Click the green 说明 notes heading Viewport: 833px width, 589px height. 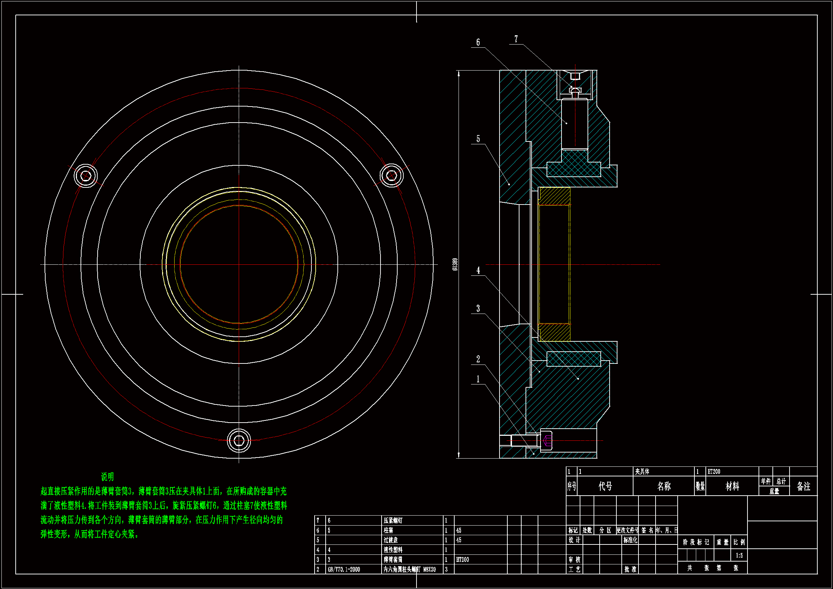[107, 476]
